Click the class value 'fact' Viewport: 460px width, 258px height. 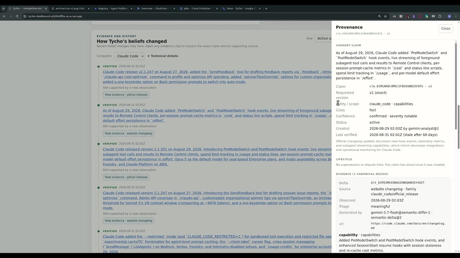tap(373, 110)
